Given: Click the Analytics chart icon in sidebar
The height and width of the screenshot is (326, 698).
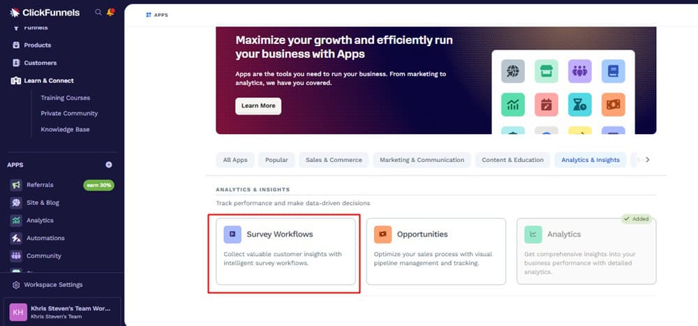Looking at the screenshot, I should (16, 221).
